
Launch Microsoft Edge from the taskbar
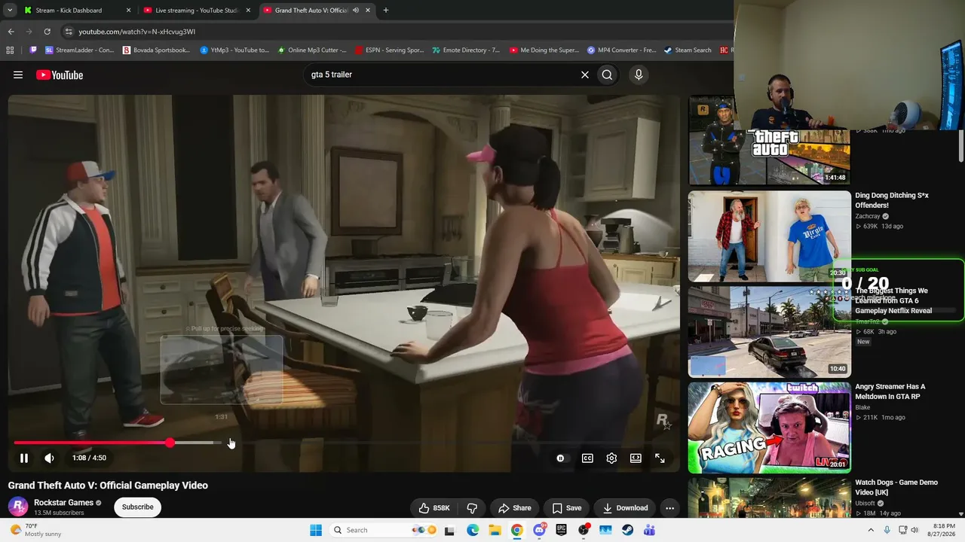pyautogui.click(x=473, y=530)
